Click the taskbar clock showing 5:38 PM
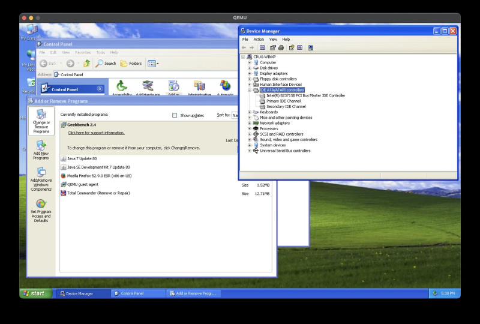The width and height of the screenshot is (480, 324). pyautogui.click(x=448, y=293)
